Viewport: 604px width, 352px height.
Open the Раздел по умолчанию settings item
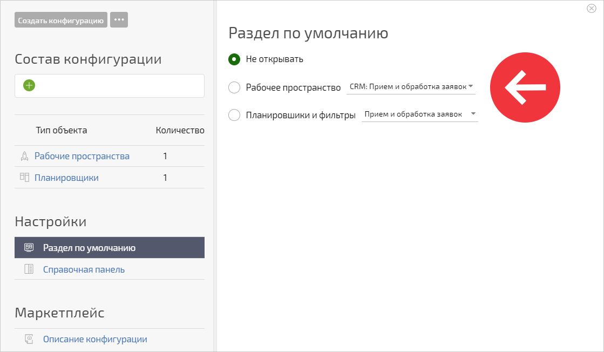[x=110, y=248]
